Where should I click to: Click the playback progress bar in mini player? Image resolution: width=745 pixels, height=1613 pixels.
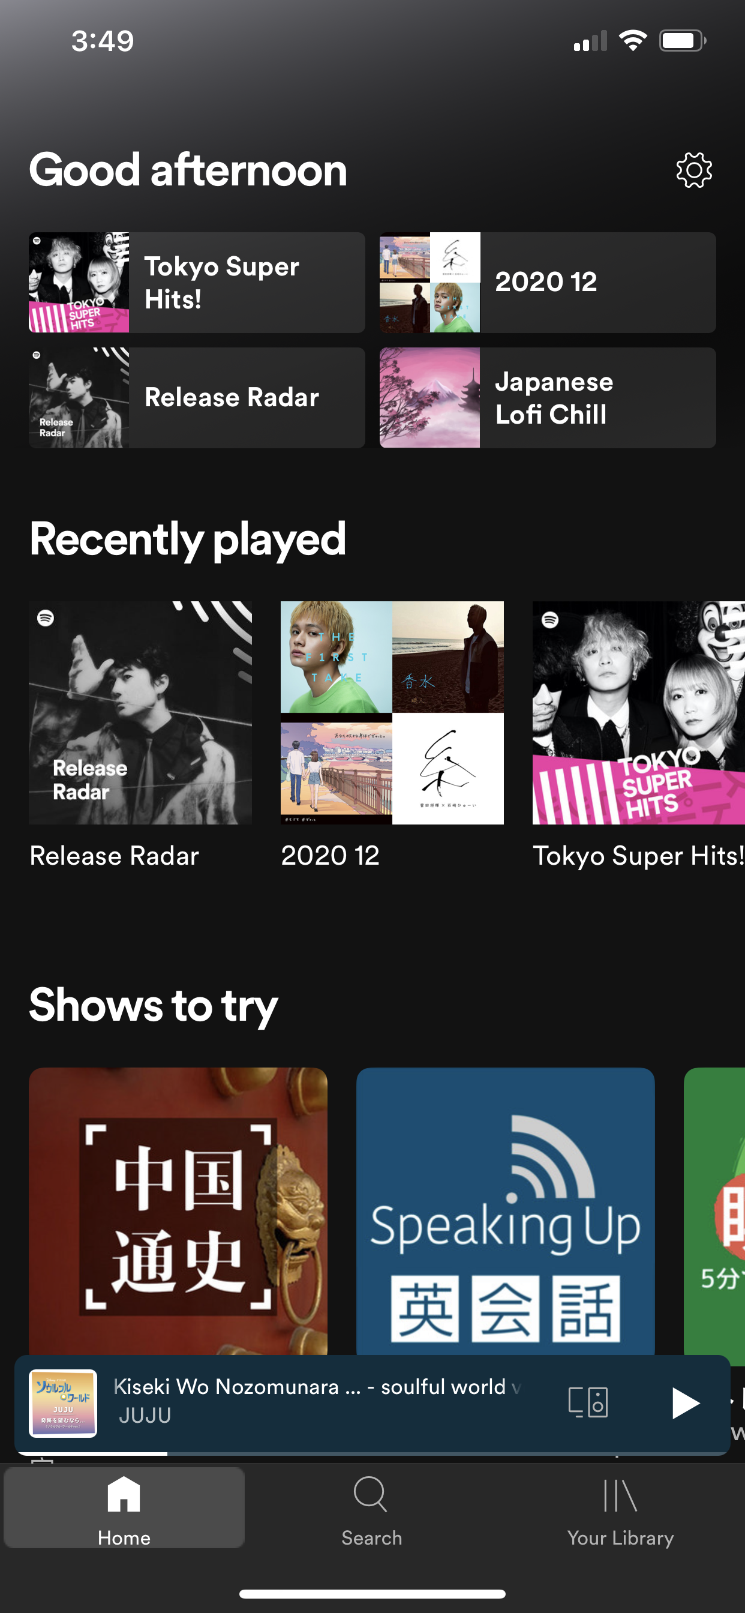coord(372,1453)
